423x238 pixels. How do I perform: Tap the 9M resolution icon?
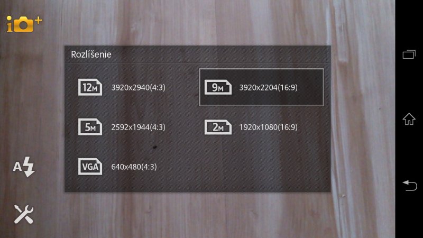point(218,87)
